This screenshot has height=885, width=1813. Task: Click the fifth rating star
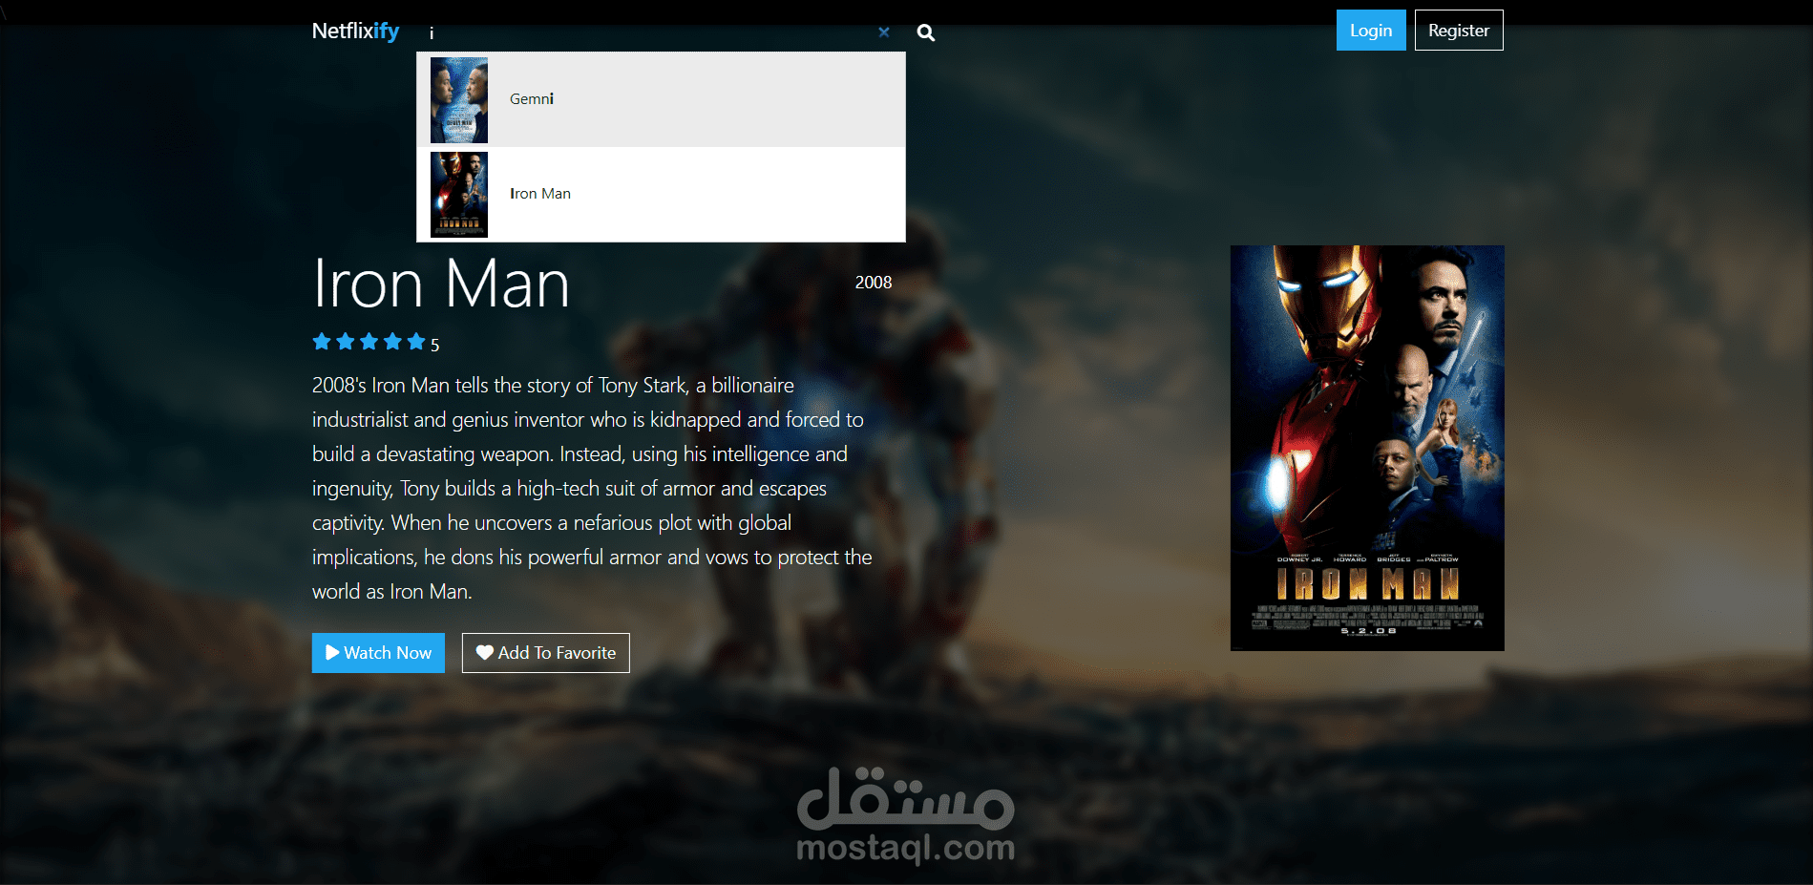[416, 341]
